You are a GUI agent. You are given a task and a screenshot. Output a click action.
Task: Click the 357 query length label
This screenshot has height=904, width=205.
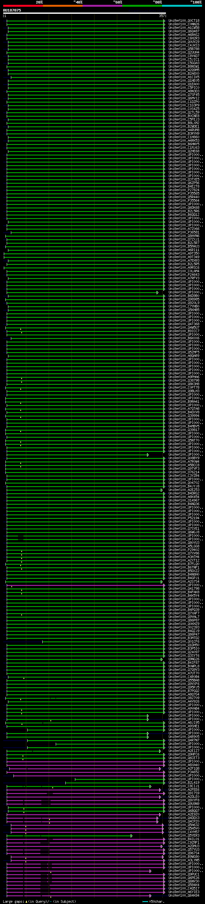tap(162, 16)
